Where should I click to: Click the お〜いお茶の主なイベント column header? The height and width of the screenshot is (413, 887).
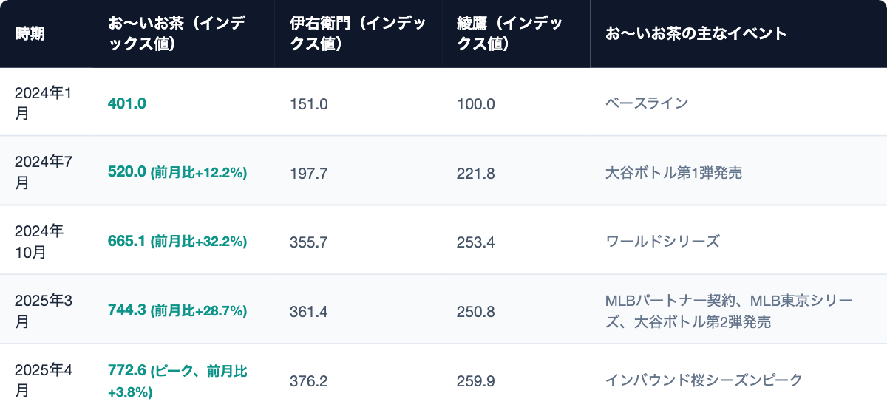[x=696, y=34]
